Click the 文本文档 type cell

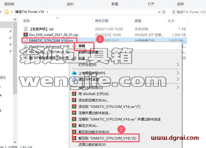[141, 29]
